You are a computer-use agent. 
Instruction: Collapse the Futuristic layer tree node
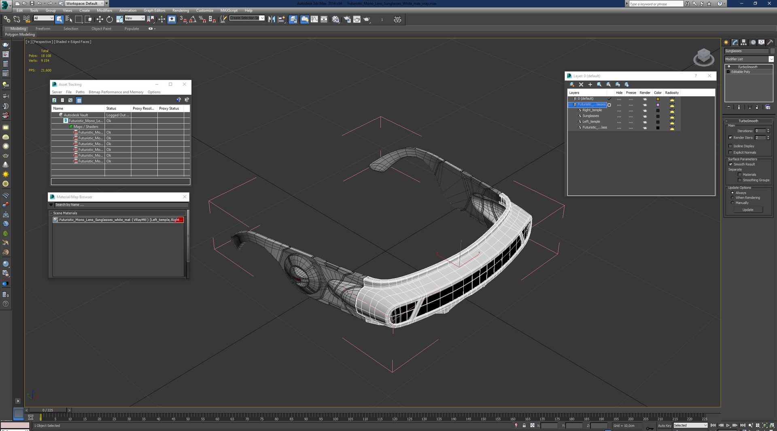click(x=570, y=105)
